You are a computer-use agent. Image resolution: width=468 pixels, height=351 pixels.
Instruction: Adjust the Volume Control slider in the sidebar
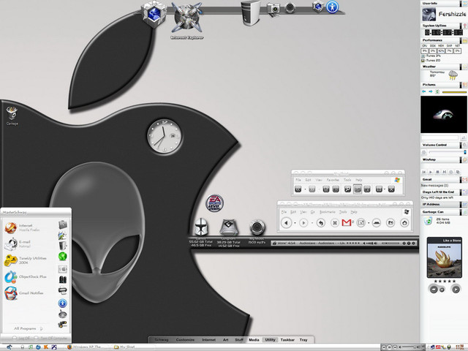[447, 152]
